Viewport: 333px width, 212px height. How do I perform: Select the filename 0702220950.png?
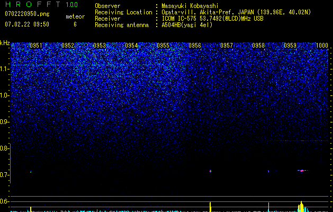[x=27, y=14]
